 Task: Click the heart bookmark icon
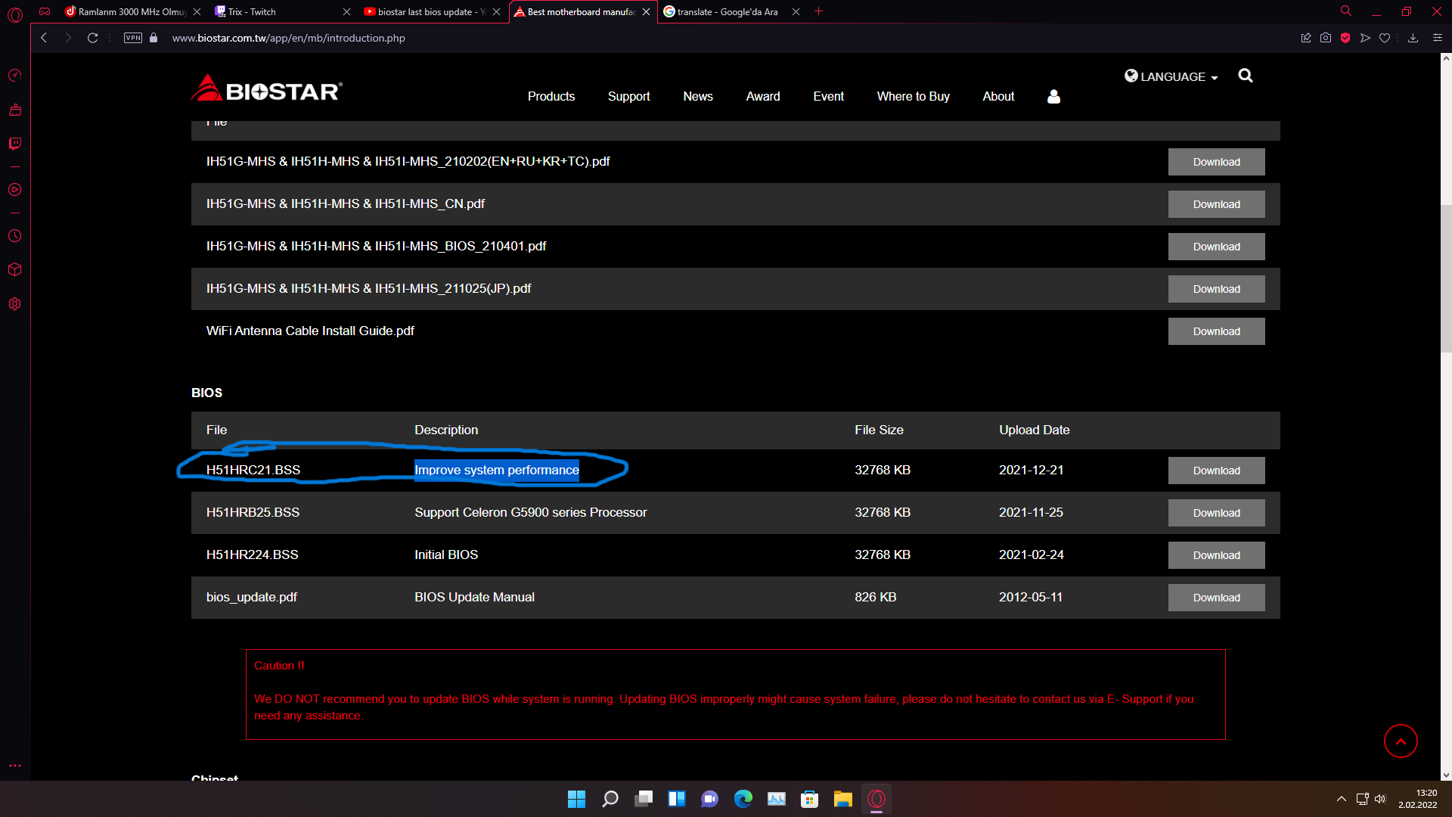click(1385, 38)
